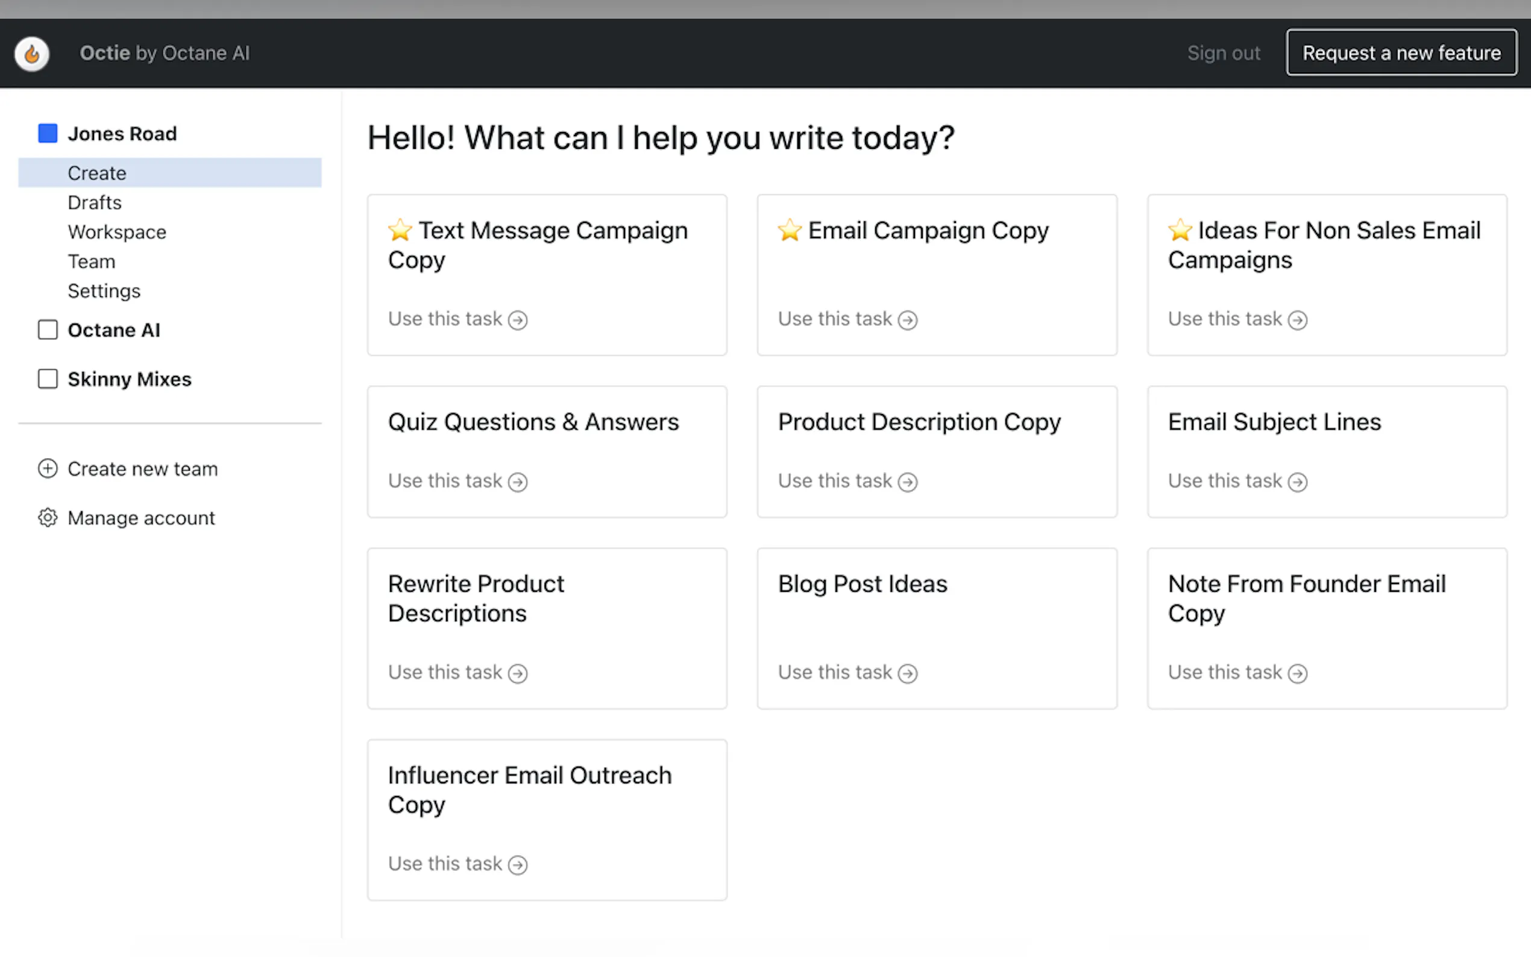Screen dimensions: 1531x957
Task: Click the plus icon beside Create new team
Action: point(48,468)
